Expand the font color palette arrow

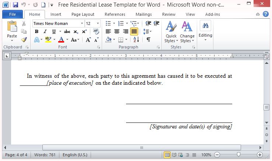point(67,40)
